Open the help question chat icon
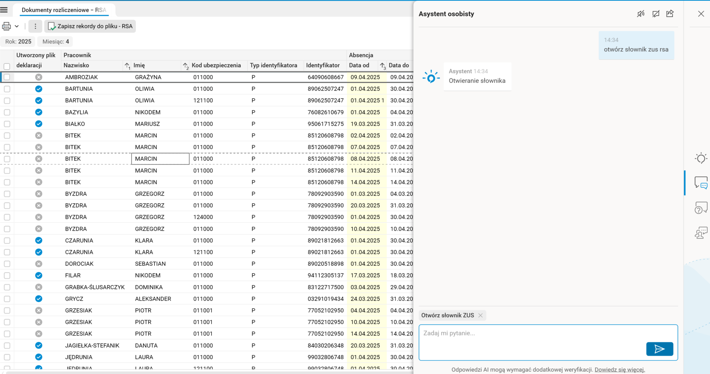The height and width of the screenshot is (374, 710). (701, 208)
